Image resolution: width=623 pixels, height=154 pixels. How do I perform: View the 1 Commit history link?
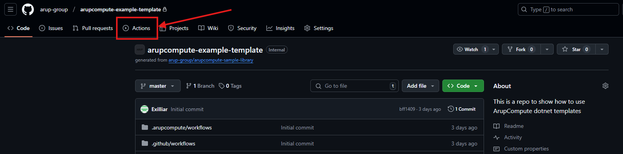[462, 109]
